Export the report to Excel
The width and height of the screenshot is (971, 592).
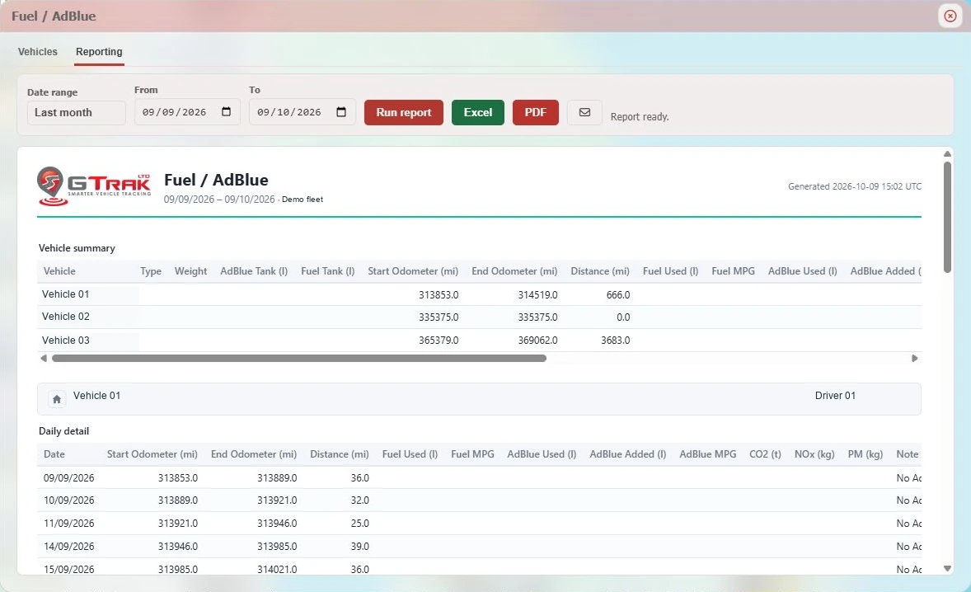coord(478,113)
